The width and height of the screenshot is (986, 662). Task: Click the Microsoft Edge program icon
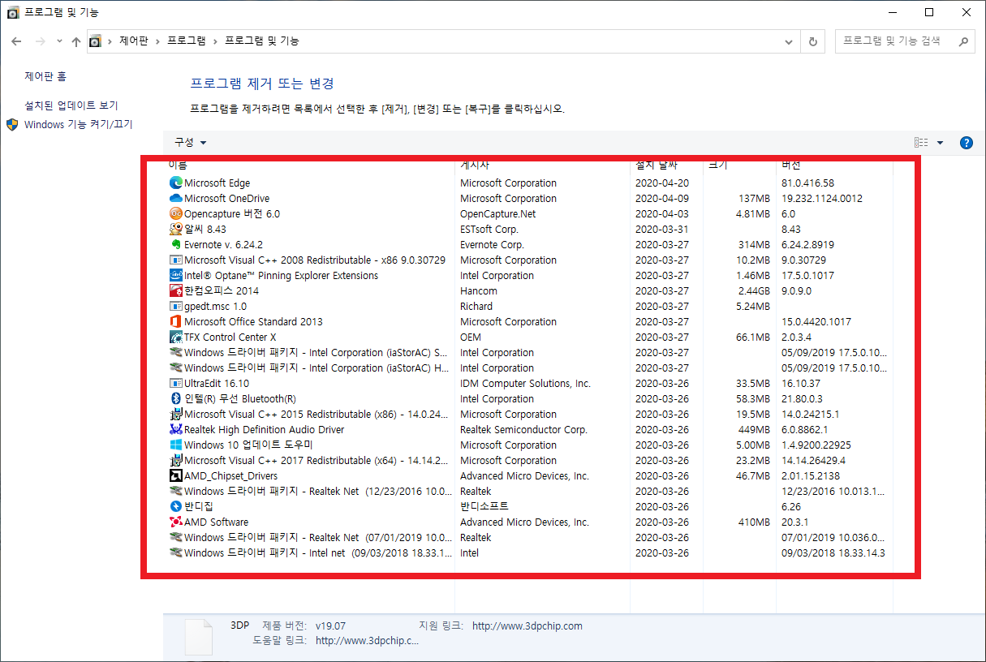[x=175, y=183]
